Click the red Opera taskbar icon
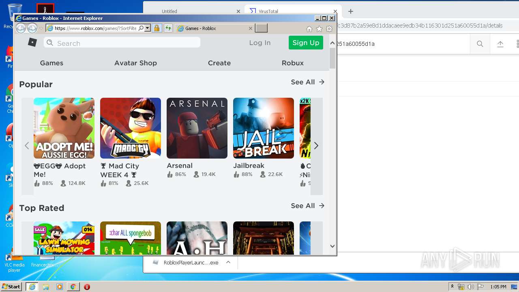Viewport: 519px width, 292px height. (x=87, y=287)
